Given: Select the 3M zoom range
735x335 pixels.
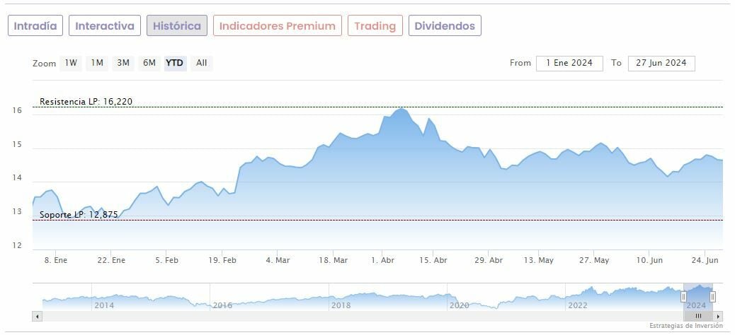Looking at the screenshot, I should (x=123, y=63).
